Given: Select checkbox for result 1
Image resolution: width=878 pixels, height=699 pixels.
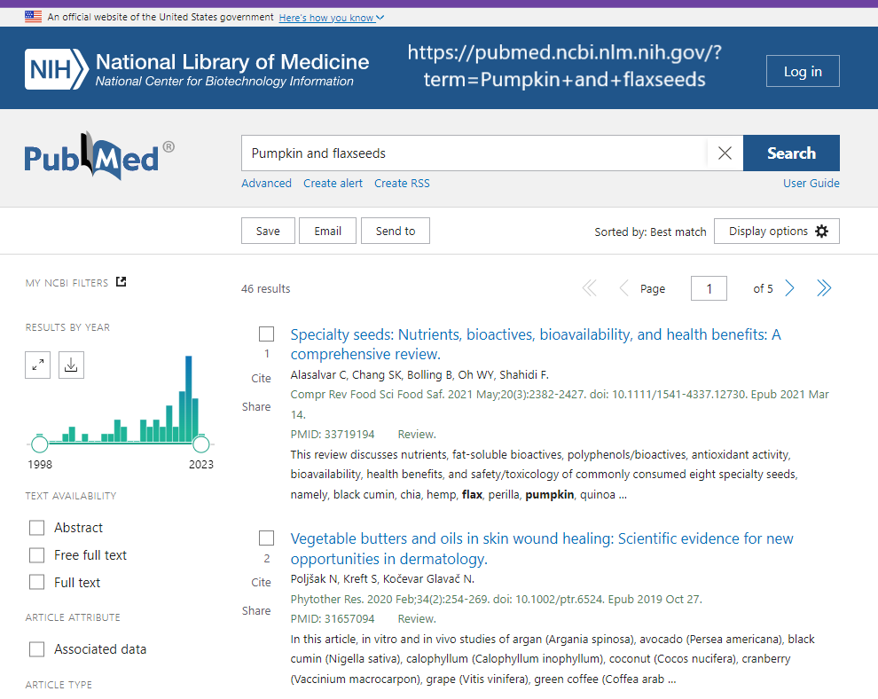Looking at the screenshot, I should (x=267, y=334).
